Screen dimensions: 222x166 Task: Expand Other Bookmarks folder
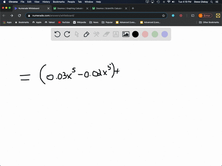(x=209, y=22)
